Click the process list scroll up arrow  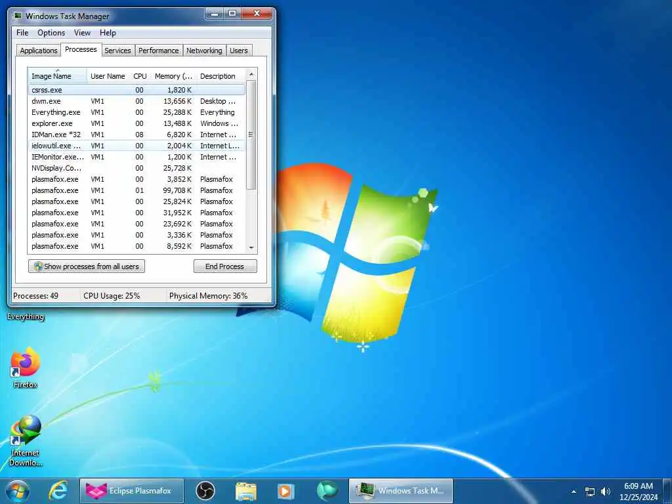pos(251,74)
